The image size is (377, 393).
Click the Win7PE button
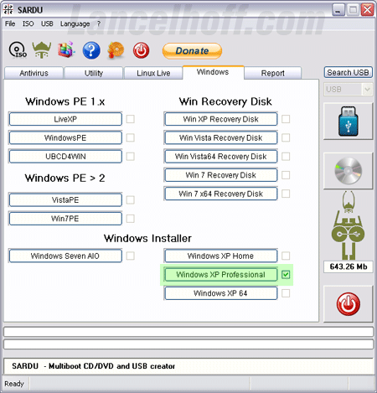65,219
